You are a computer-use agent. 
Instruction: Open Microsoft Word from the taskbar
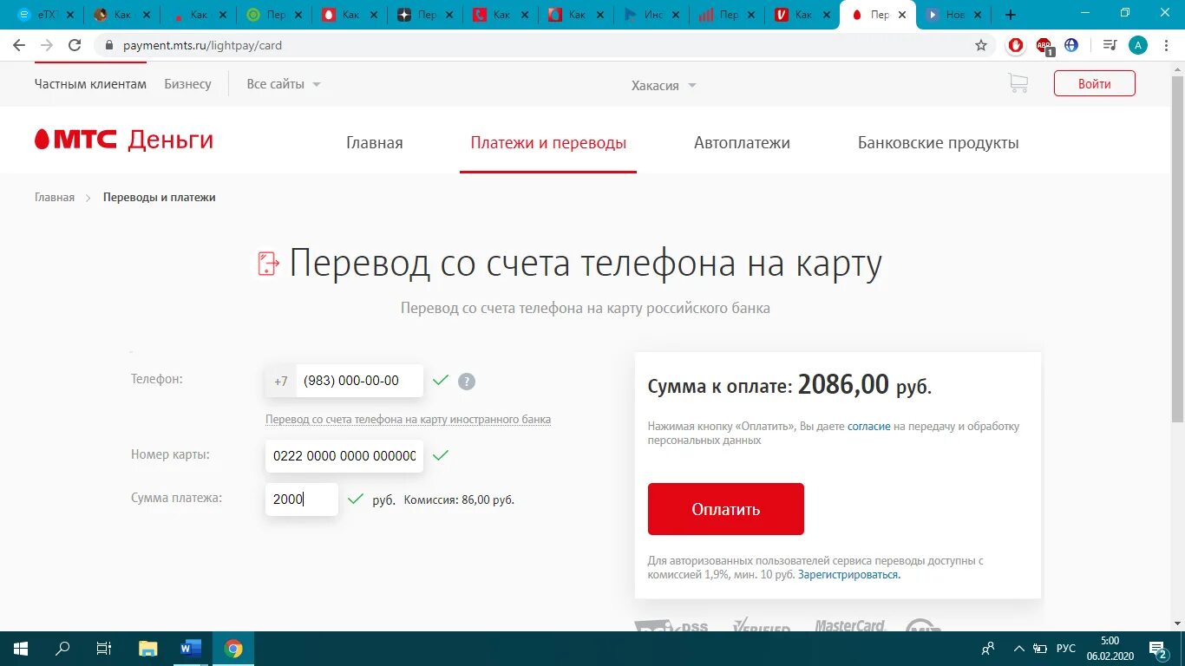pyautogui.click(x=191, y=649)
